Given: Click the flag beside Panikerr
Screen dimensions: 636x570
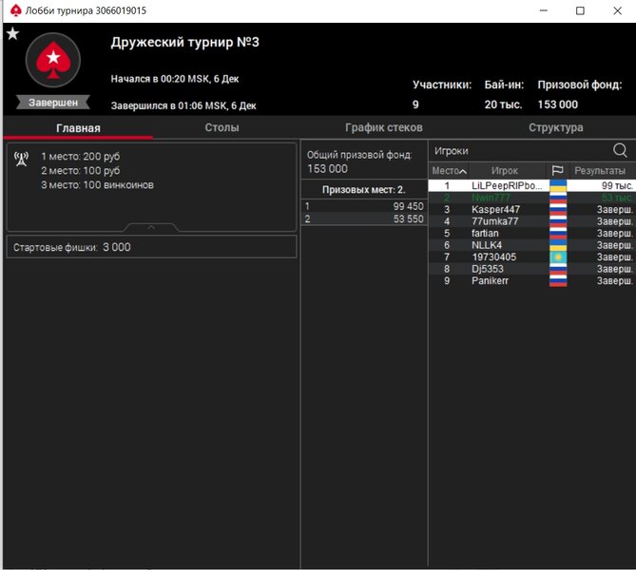Looking at the screenshot, I should (x=558, y=281).
